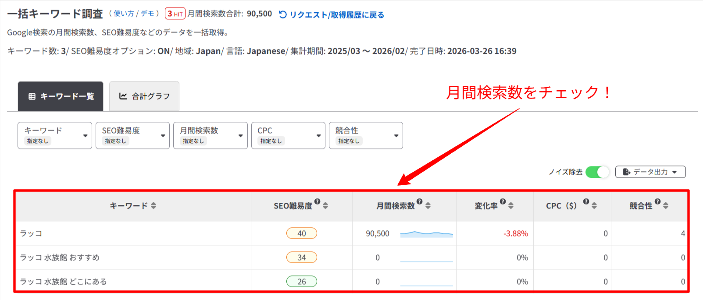Toggle the ノイズ除去 switch off
Viewport: 703px width, 300px height.
click(597, 172)
